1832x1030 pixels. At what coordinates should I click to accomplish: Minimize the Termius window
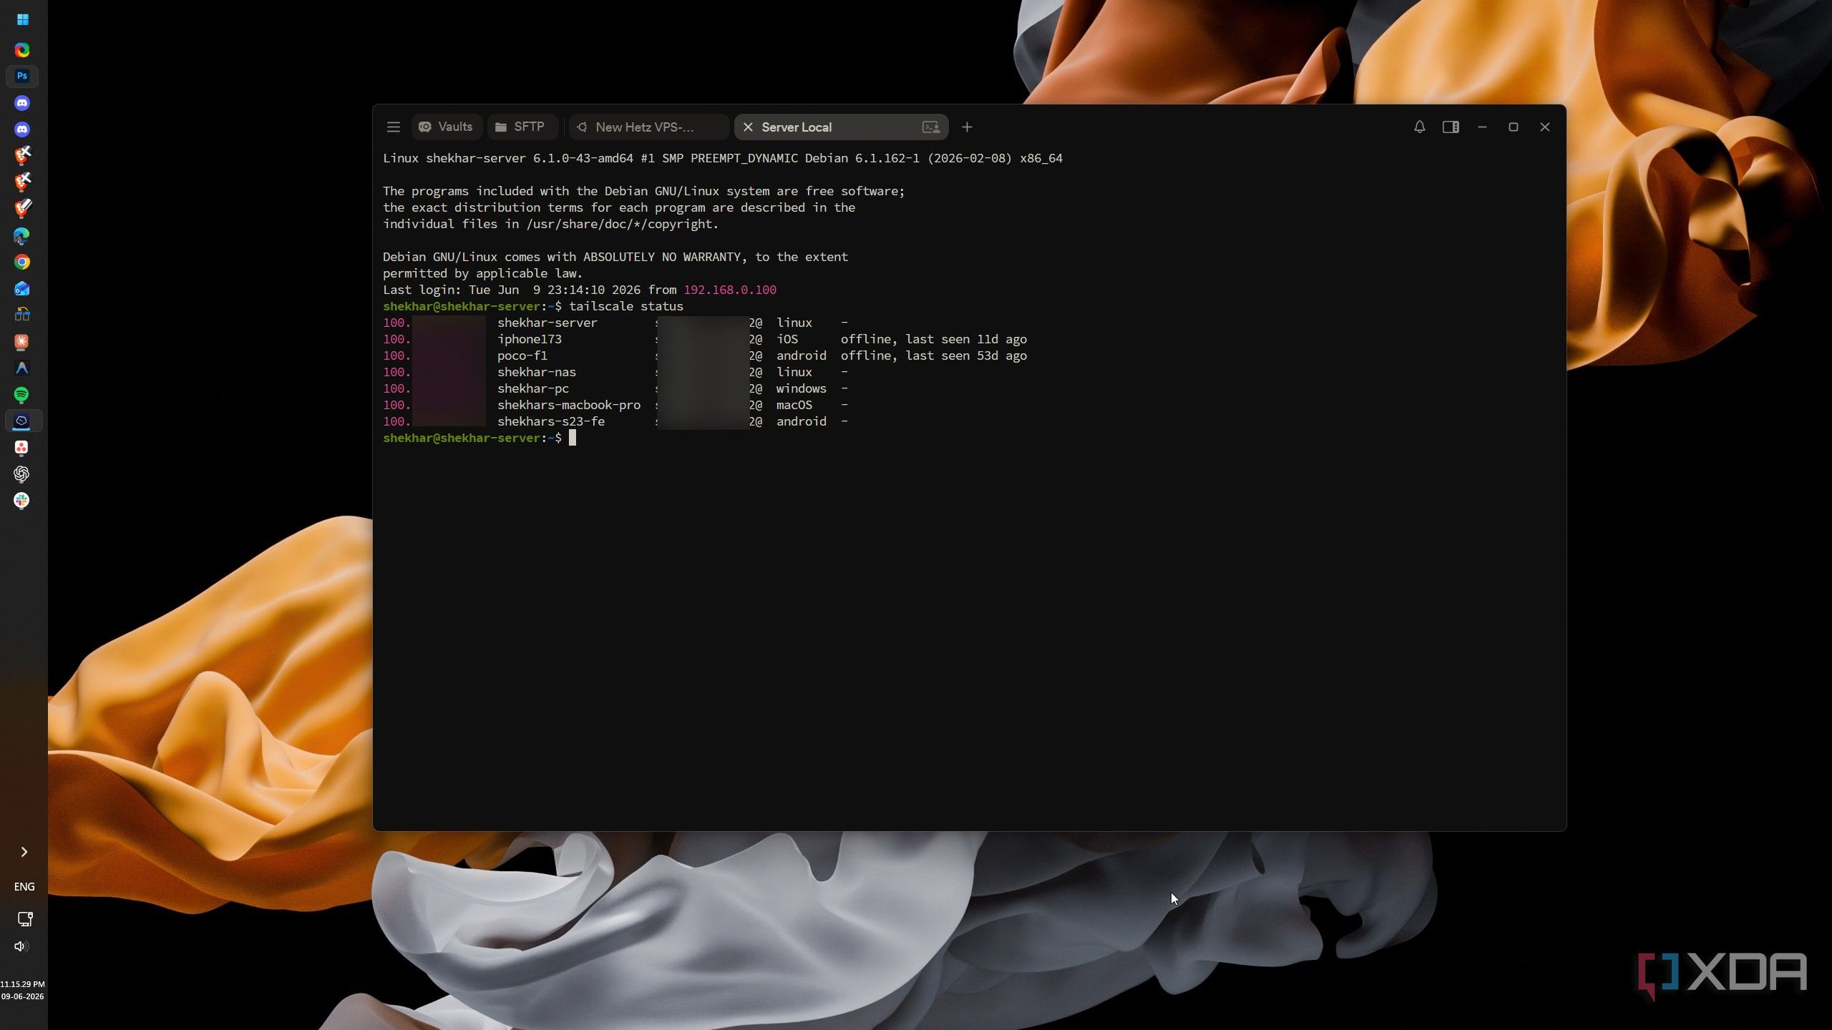tap(1482, 127)
